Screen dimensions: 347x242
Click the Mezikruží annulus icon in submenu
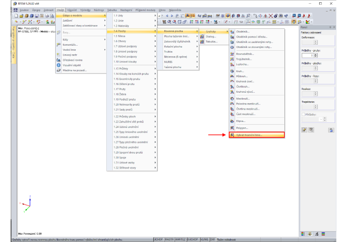232,99
